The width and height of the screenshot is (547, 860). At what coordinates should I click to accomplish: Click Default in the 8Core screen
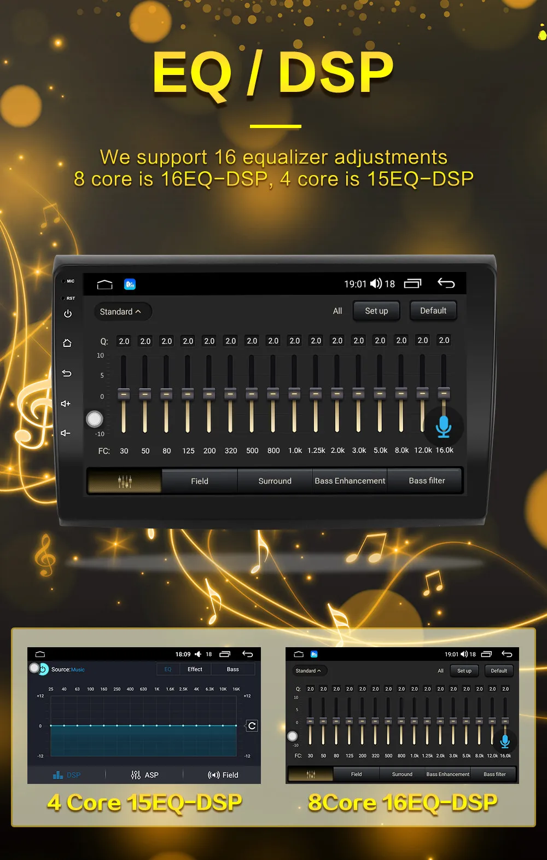click(499, 671)
